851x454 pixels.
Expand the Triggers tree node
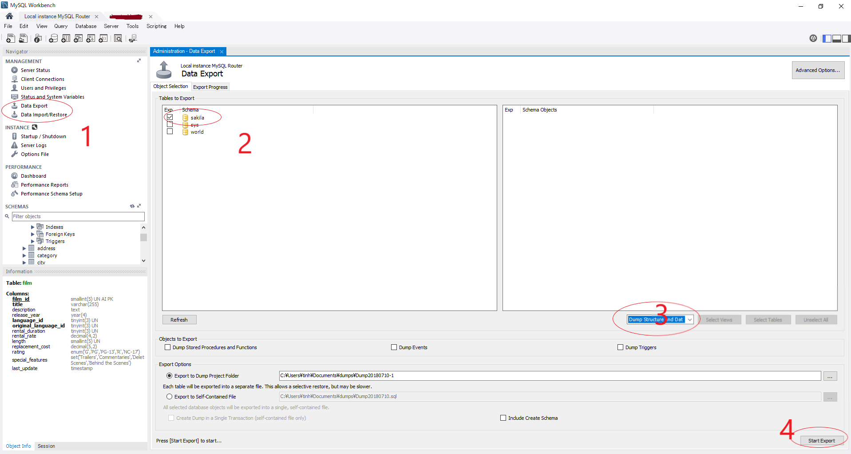pyautogui.click(x=32, y=241)
